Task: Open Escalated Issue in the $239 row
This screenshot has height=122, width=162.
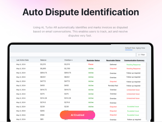Action: pos(133,106)
